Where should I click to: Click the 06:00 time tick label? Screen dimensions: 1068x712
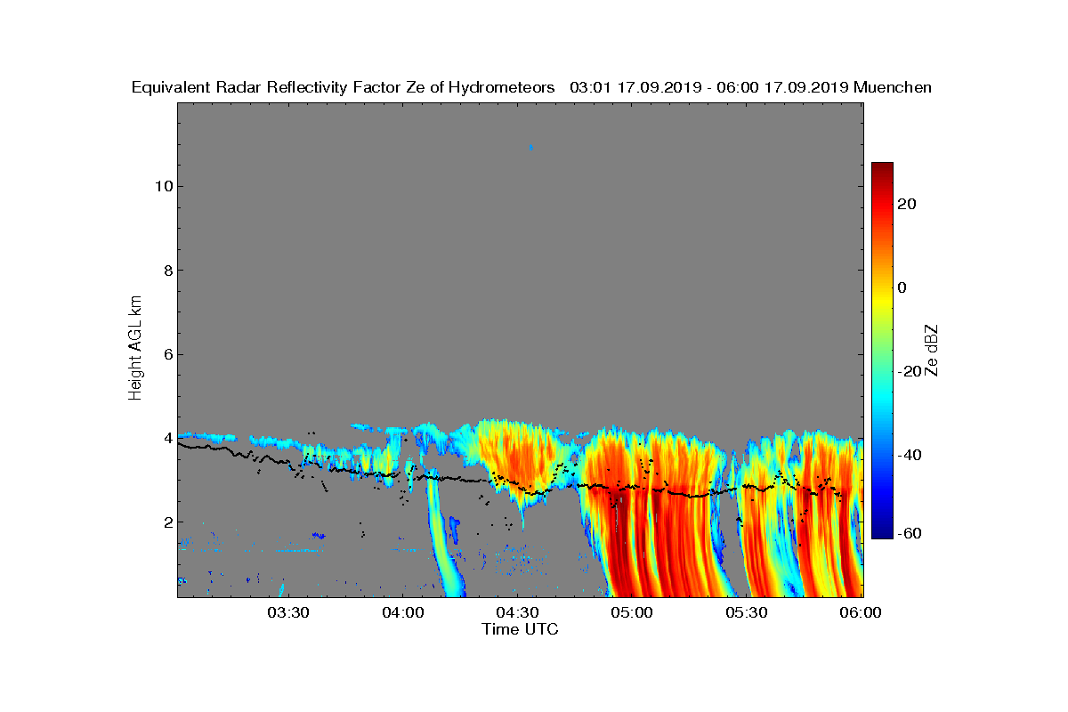861,613
